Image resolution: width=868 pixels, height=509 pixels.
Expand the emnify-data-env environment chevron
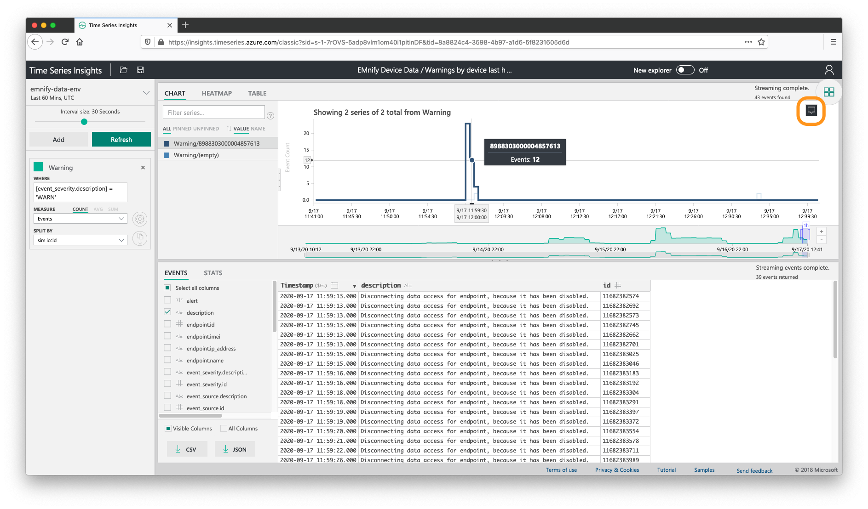pyautogui.click(x=146, y=92)
